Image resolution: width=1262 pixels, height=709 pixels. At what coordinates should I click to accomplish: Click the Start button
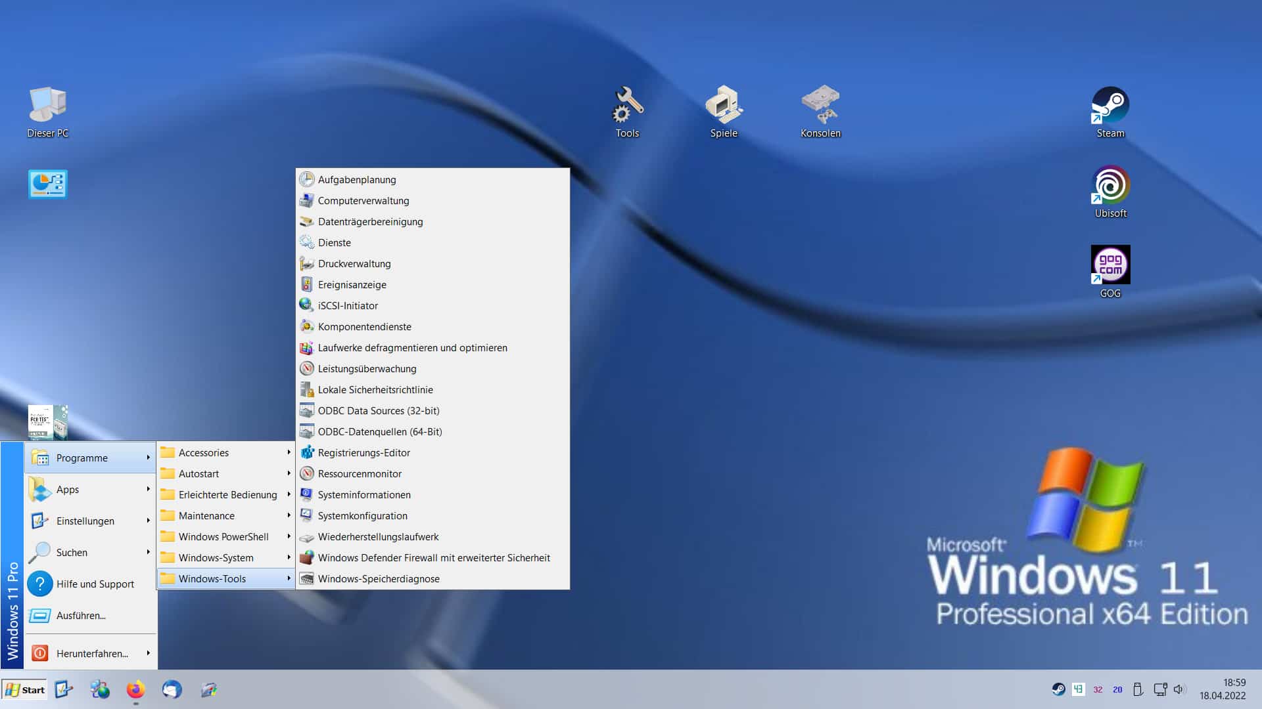24,689
